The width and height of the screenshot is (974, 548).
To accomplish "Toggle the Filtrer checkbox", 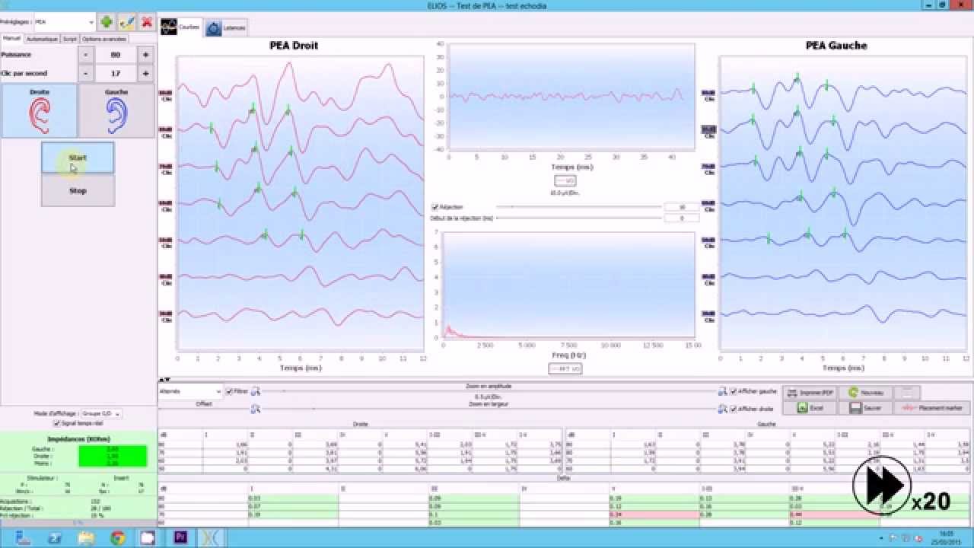I will [230, 391].
